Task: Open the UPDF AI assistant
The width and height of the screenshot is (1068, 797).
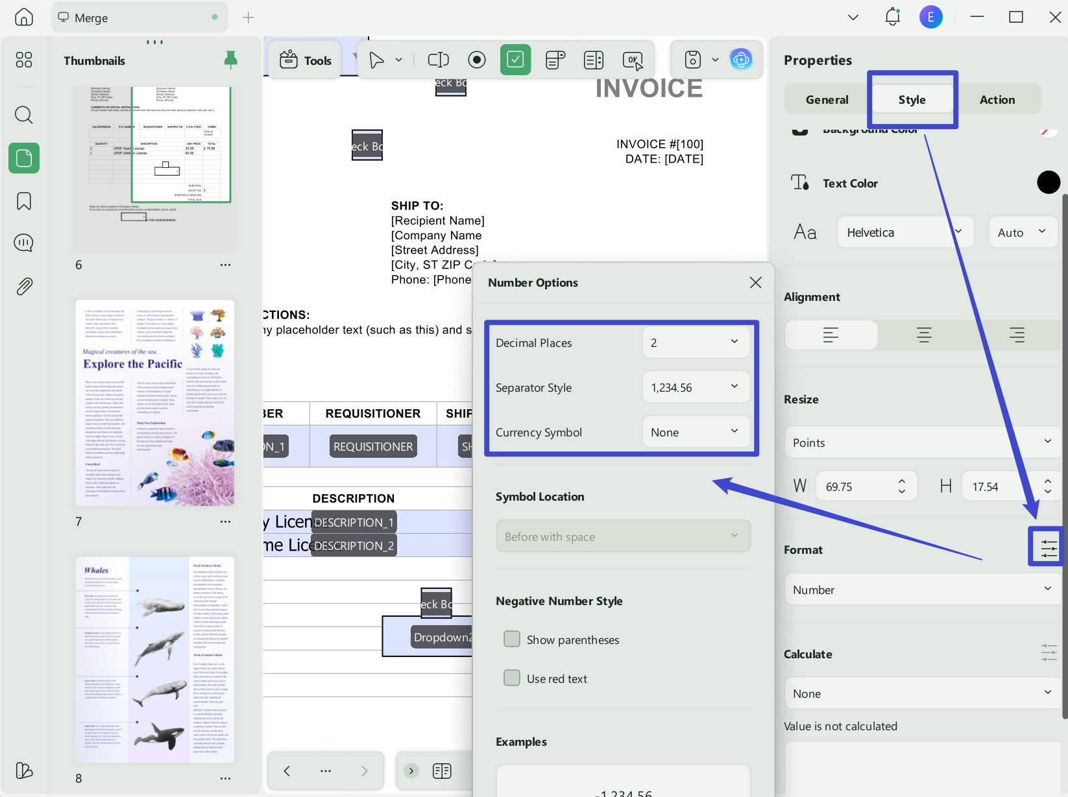Action: click(741, 60)
